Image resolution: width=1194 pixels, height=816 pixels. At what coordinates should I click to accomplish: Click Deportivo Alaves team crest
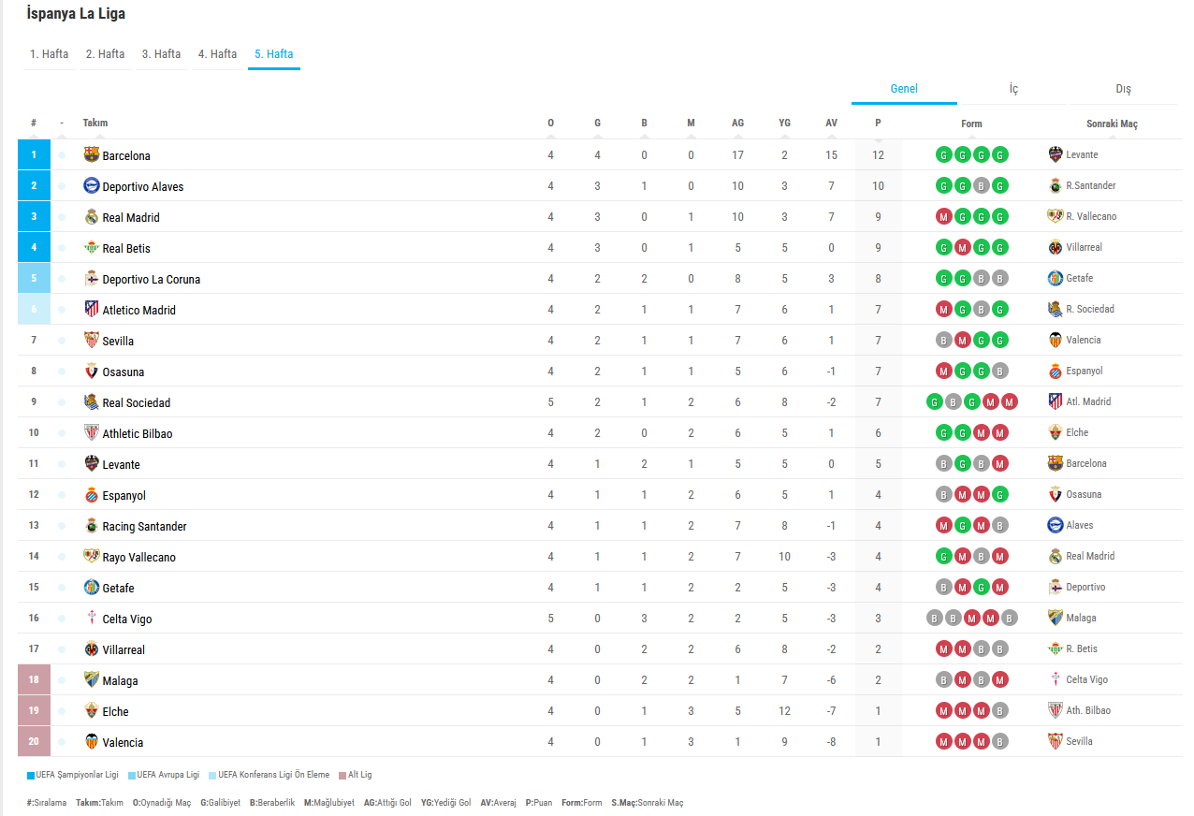(x=91, y=185)
